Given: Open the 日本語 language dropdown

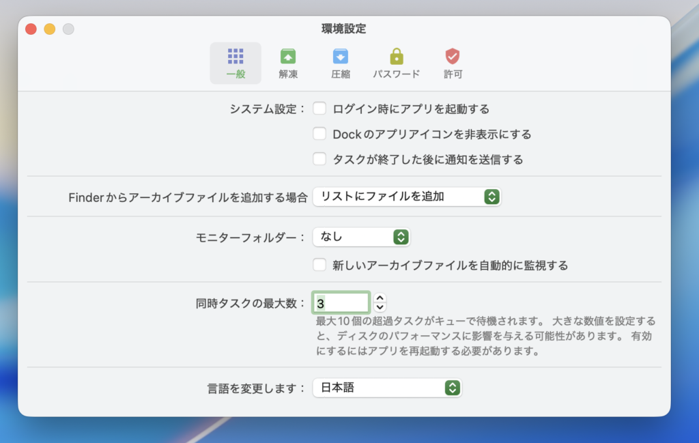Looking at the screenshot, I should click(x=386, y=388).
